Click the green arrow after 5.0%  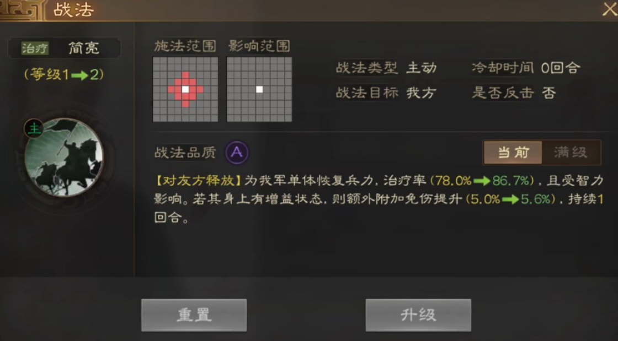point(510,199)
